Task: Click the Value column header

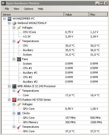Action: point(76,14)
